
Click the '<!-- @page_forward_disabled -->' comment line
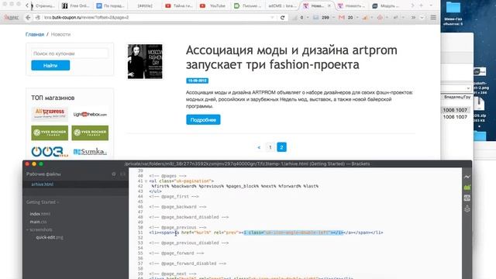coord(188,263)
